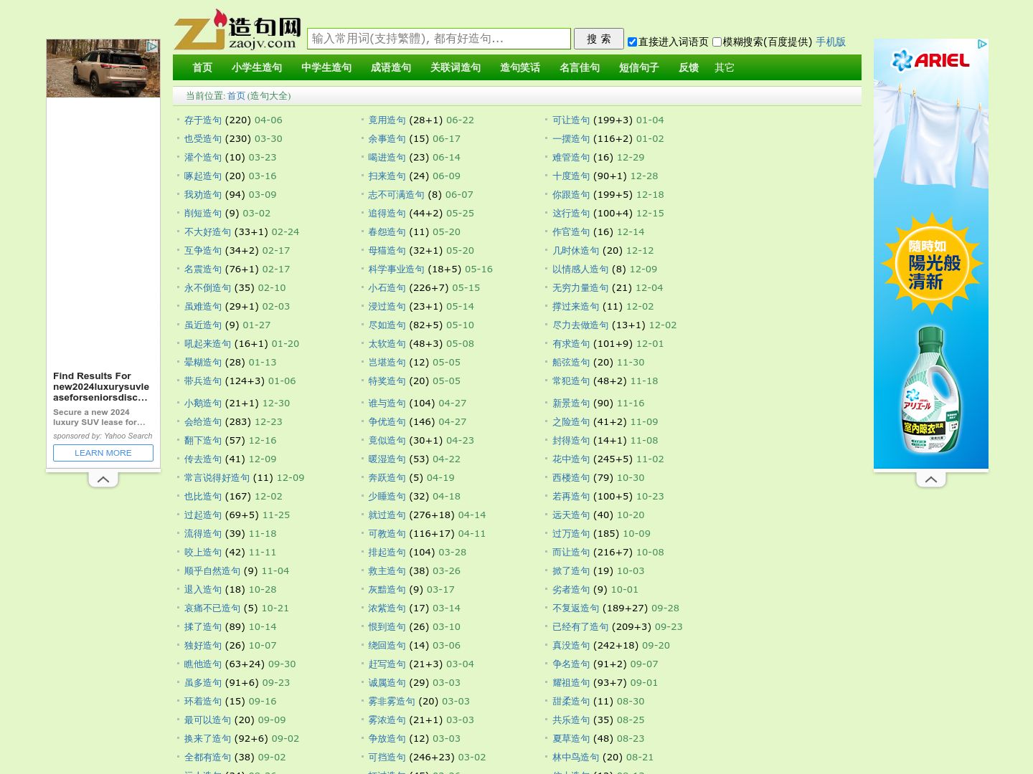Open the 一摆造句 link
This screenshot has width=1033, height=774.
(571, 138)
